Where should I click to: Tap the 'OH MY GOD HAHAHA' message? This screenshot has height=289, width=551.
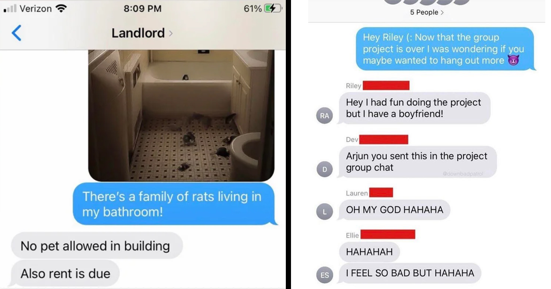[395, 210]
